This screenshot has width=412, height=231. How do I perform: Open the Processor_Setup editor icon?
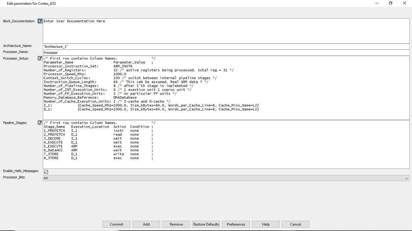(40, 58)
